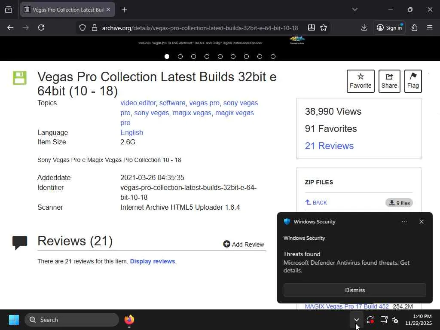The image size is (440, 330).
Task: Click the install page app icon
Action: point(312,27)
